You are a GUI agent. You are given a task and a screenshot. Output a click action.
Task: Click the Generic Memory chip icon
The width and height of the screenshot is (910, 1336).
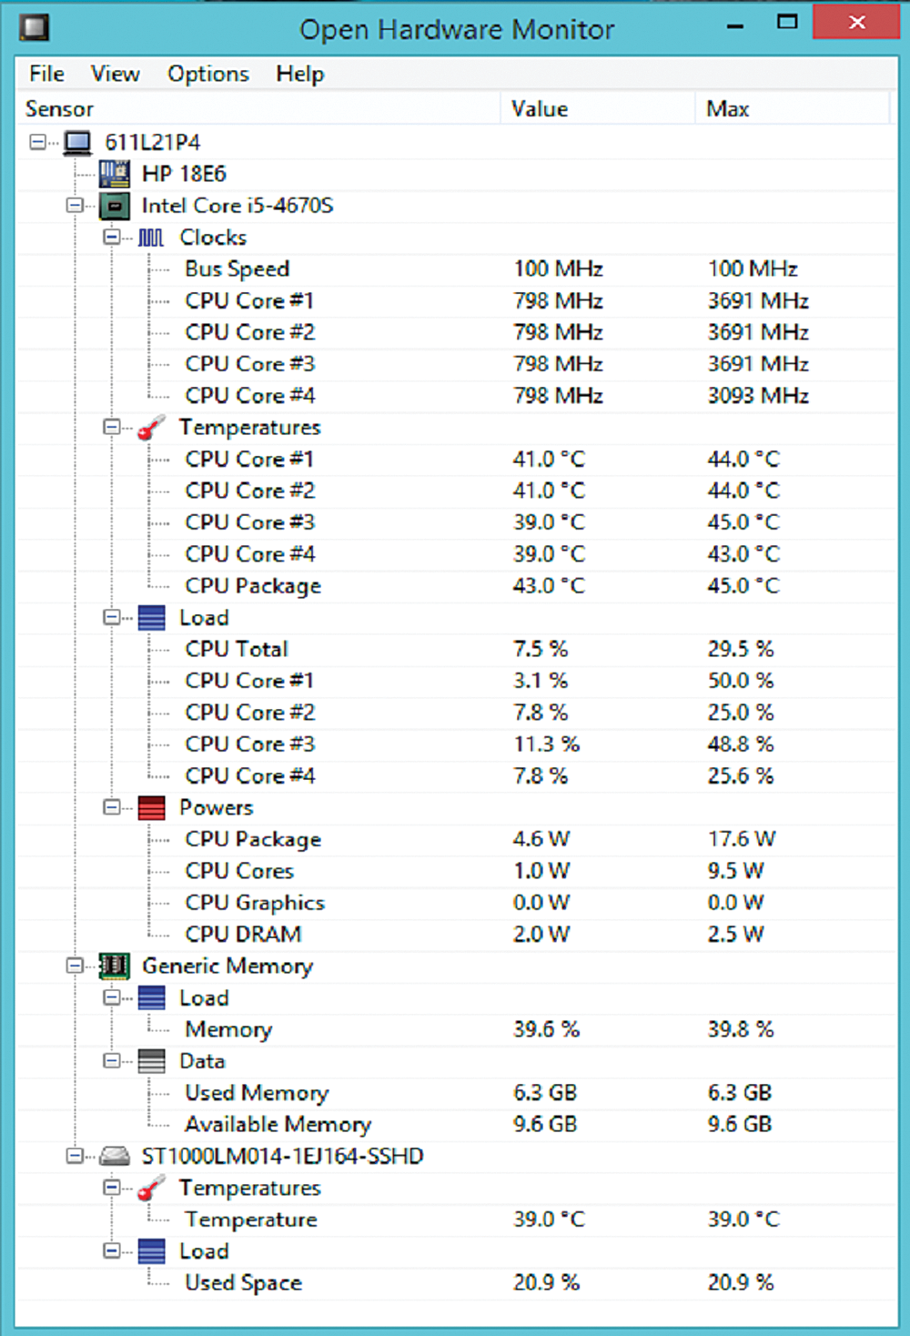point(115,967)
